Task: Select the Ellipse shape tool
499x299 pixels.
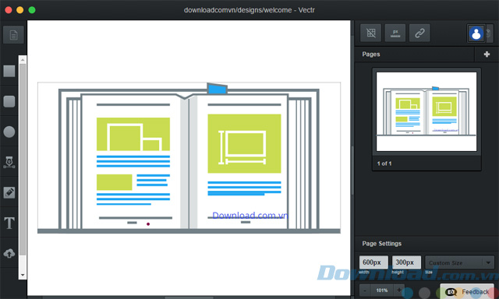Action: pyautogui.click(x=9, y=132)
